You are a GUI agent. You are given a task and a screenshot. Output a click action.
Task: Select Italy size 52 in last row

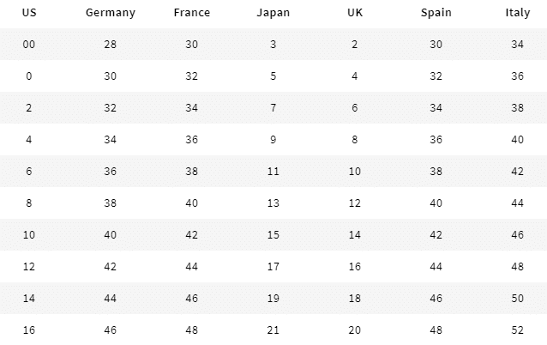pyautogui.click(x=518, y=330)
